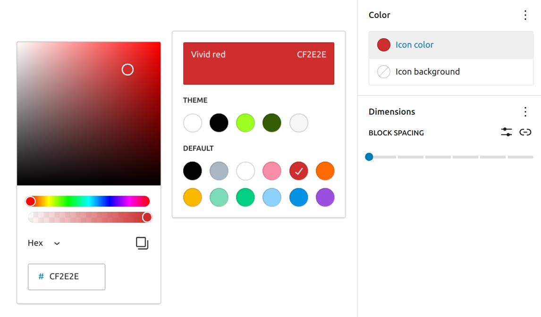Select the vivid green theme color
The height and width of the screenshot is (317, 541).
pos(245,122)
